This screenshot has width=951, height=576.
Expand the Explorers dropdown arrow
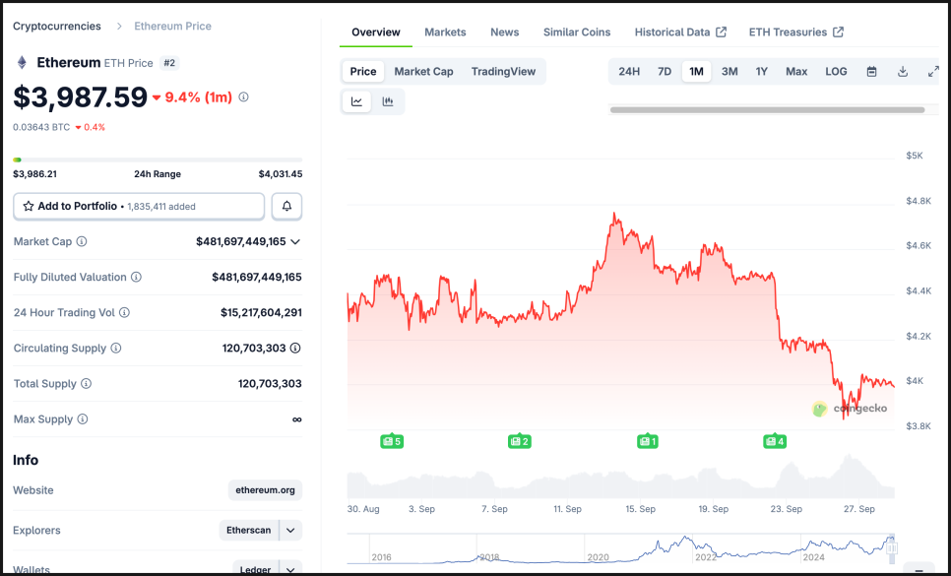pos(290,531)
